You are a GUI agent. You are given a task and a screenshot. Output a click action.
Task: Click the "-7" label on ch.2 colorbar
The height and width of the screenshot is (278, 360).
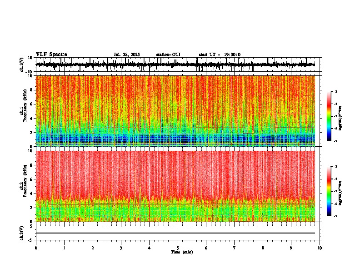(335, 216)
